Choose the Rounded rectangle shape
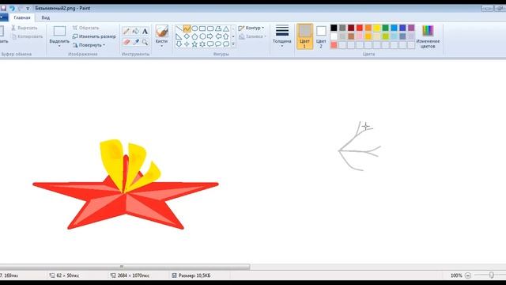506x285 pixels. coord(210,28)
